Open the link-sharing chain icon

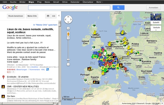(54, 16)
